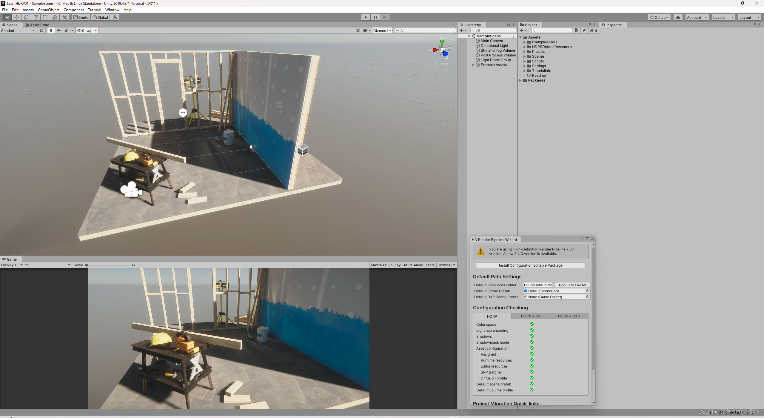764x418 pixels.
Task: Open the Shaded draw mode dropdown
Action: click(18, 30)
